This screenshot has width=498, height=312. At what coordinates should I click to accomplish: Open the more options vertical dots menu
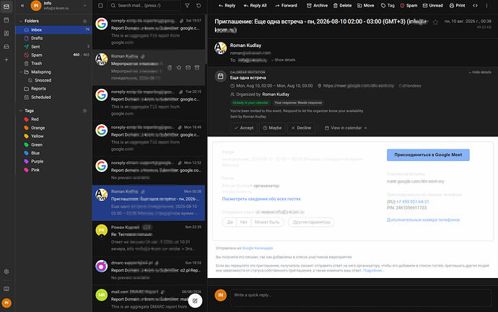[x=486, y=5]
